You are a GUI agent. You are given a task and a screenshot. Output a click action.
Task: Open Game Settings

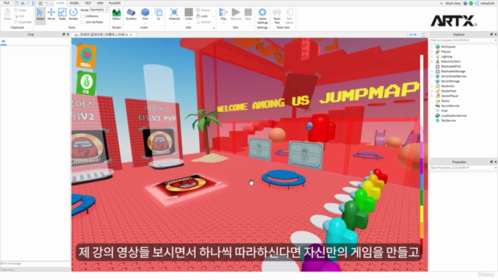pyautogui.click(x=262, y=16)
